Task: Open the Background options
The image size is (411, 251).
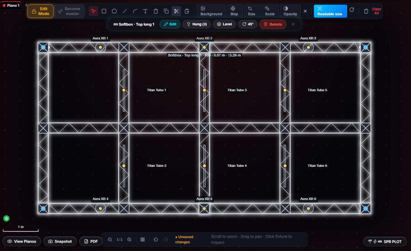Action: pos(211,11)
